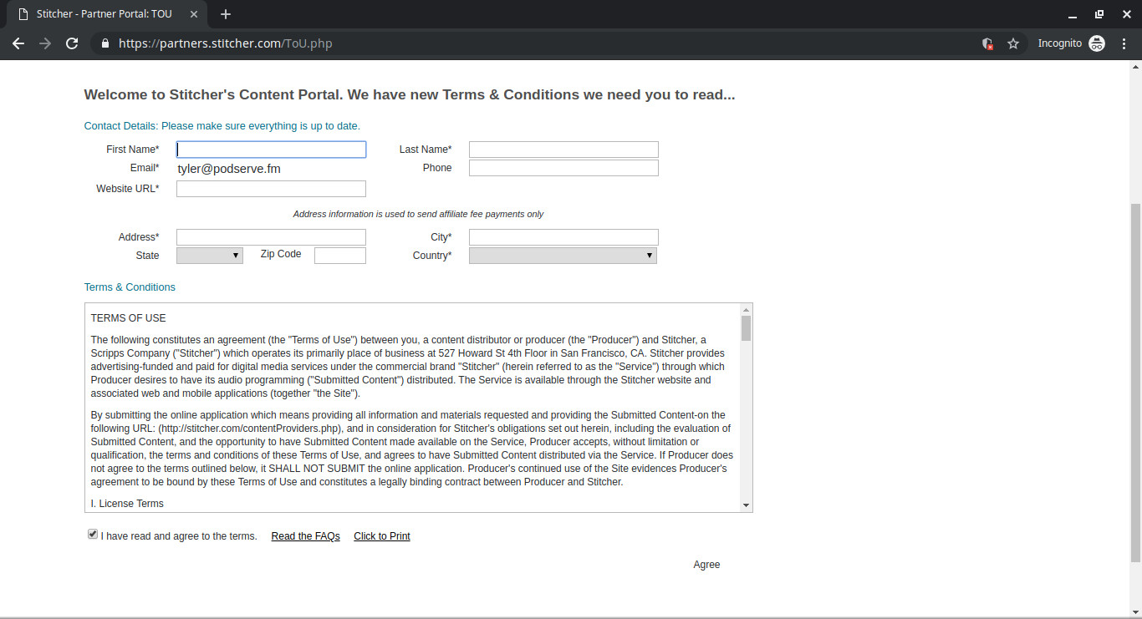Click the Address input field
Viewport: 1142px width, 619px height.
click(x=271, y=237)
